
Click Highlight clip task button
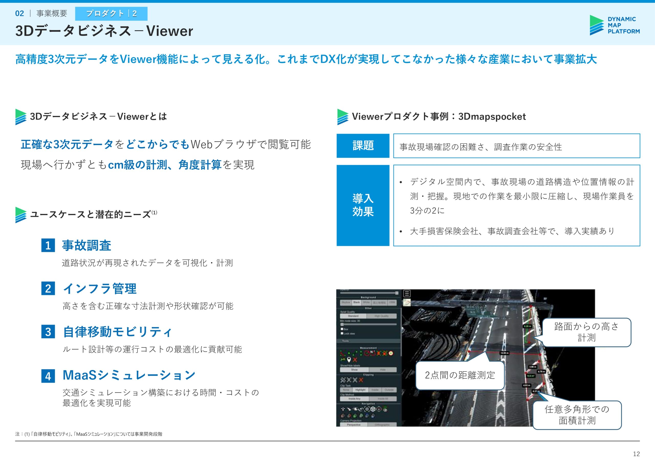point(361,390)
